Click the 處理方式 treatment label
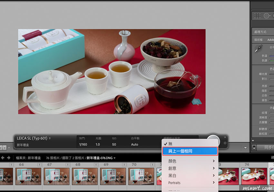 260,32
